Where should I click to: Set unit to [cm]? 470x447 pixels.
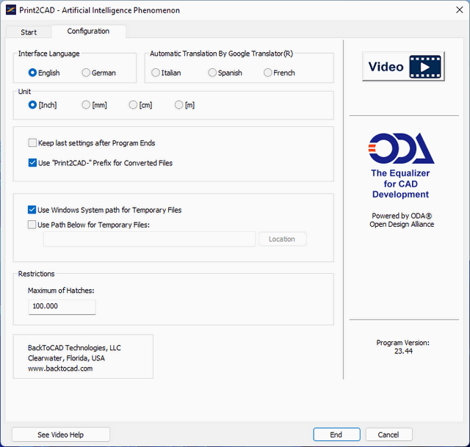pos(133,105)
